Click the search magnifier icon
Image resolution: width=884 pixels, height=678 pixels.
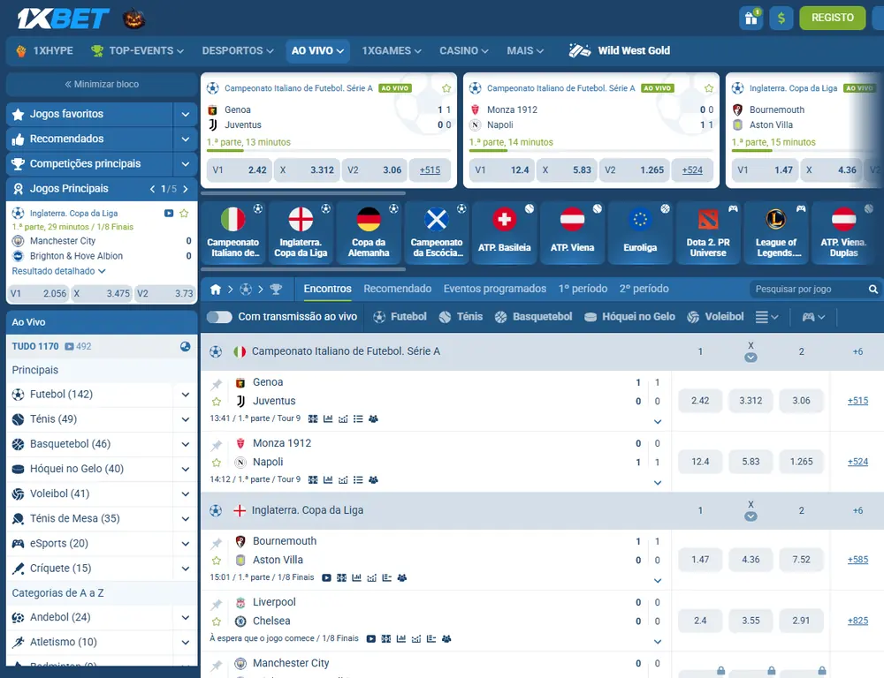pyautogui.click(x=873, y=289)
